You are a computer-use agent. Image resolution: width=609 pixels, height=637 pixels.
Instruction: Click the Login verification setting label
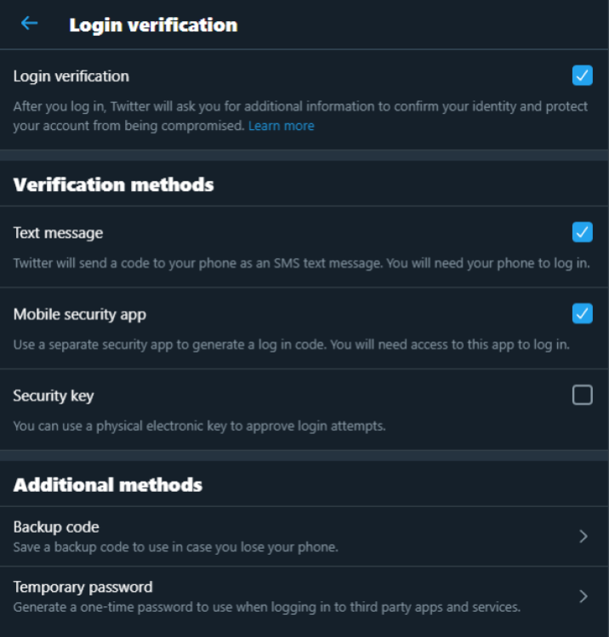[x=71, y=76]
